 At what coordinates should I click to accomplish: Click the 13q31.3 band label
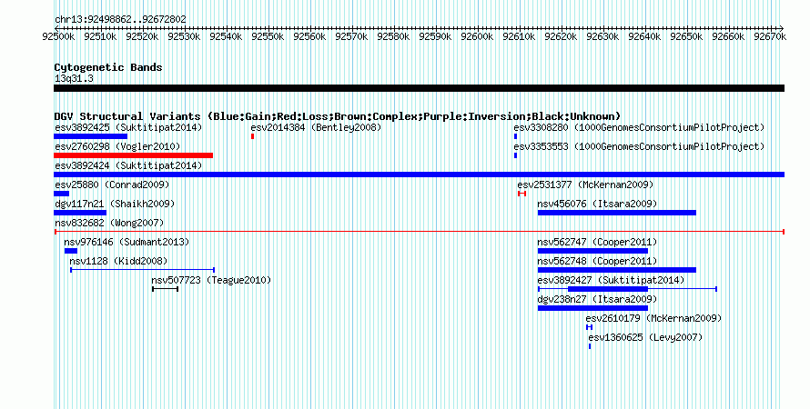click(74, 78)
